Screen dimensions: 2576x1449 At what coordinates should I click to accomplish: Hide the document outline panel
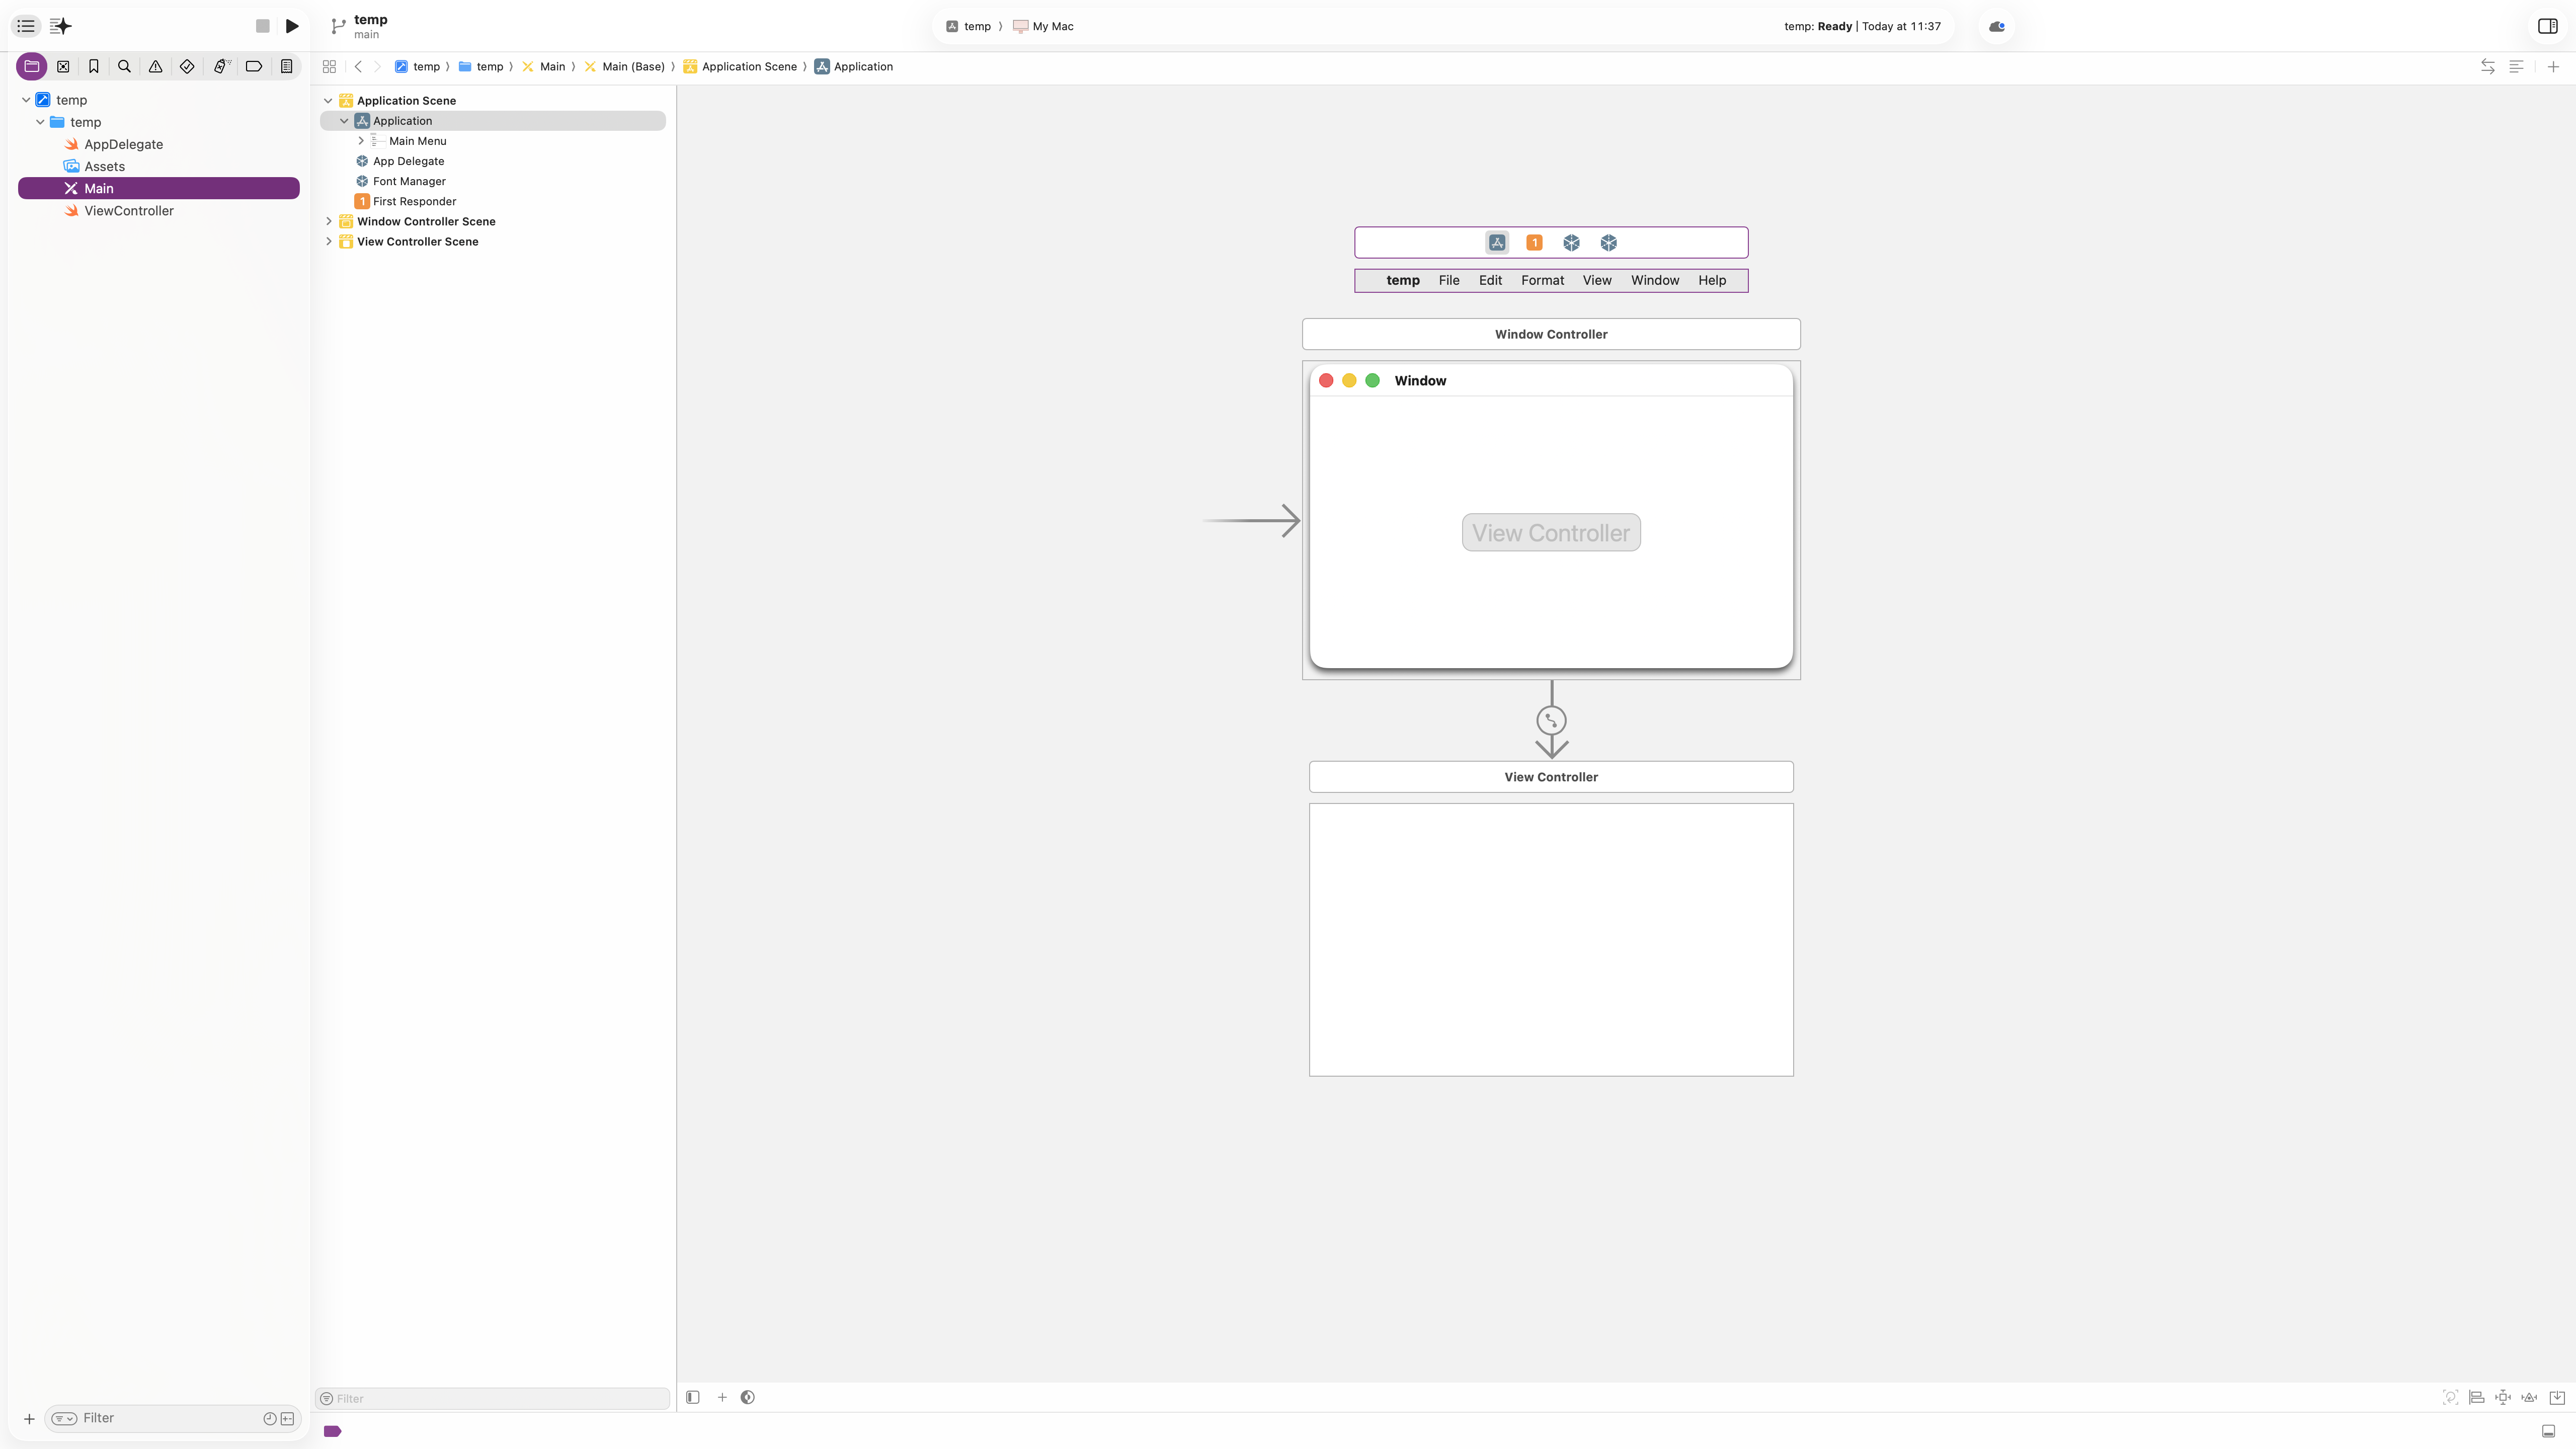693,1397
